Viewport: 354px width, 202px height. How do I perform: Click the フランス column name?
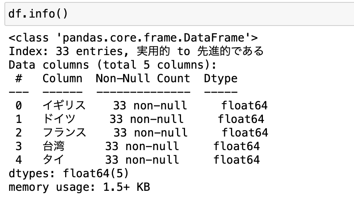tap(64, 133)
